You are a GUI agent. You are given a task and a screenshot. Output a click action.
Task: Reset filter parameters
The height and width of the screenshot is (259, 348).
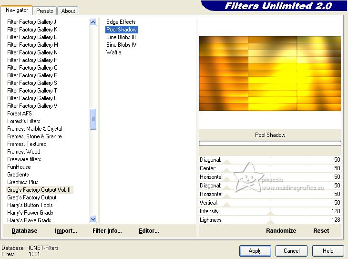coord(321,231)
